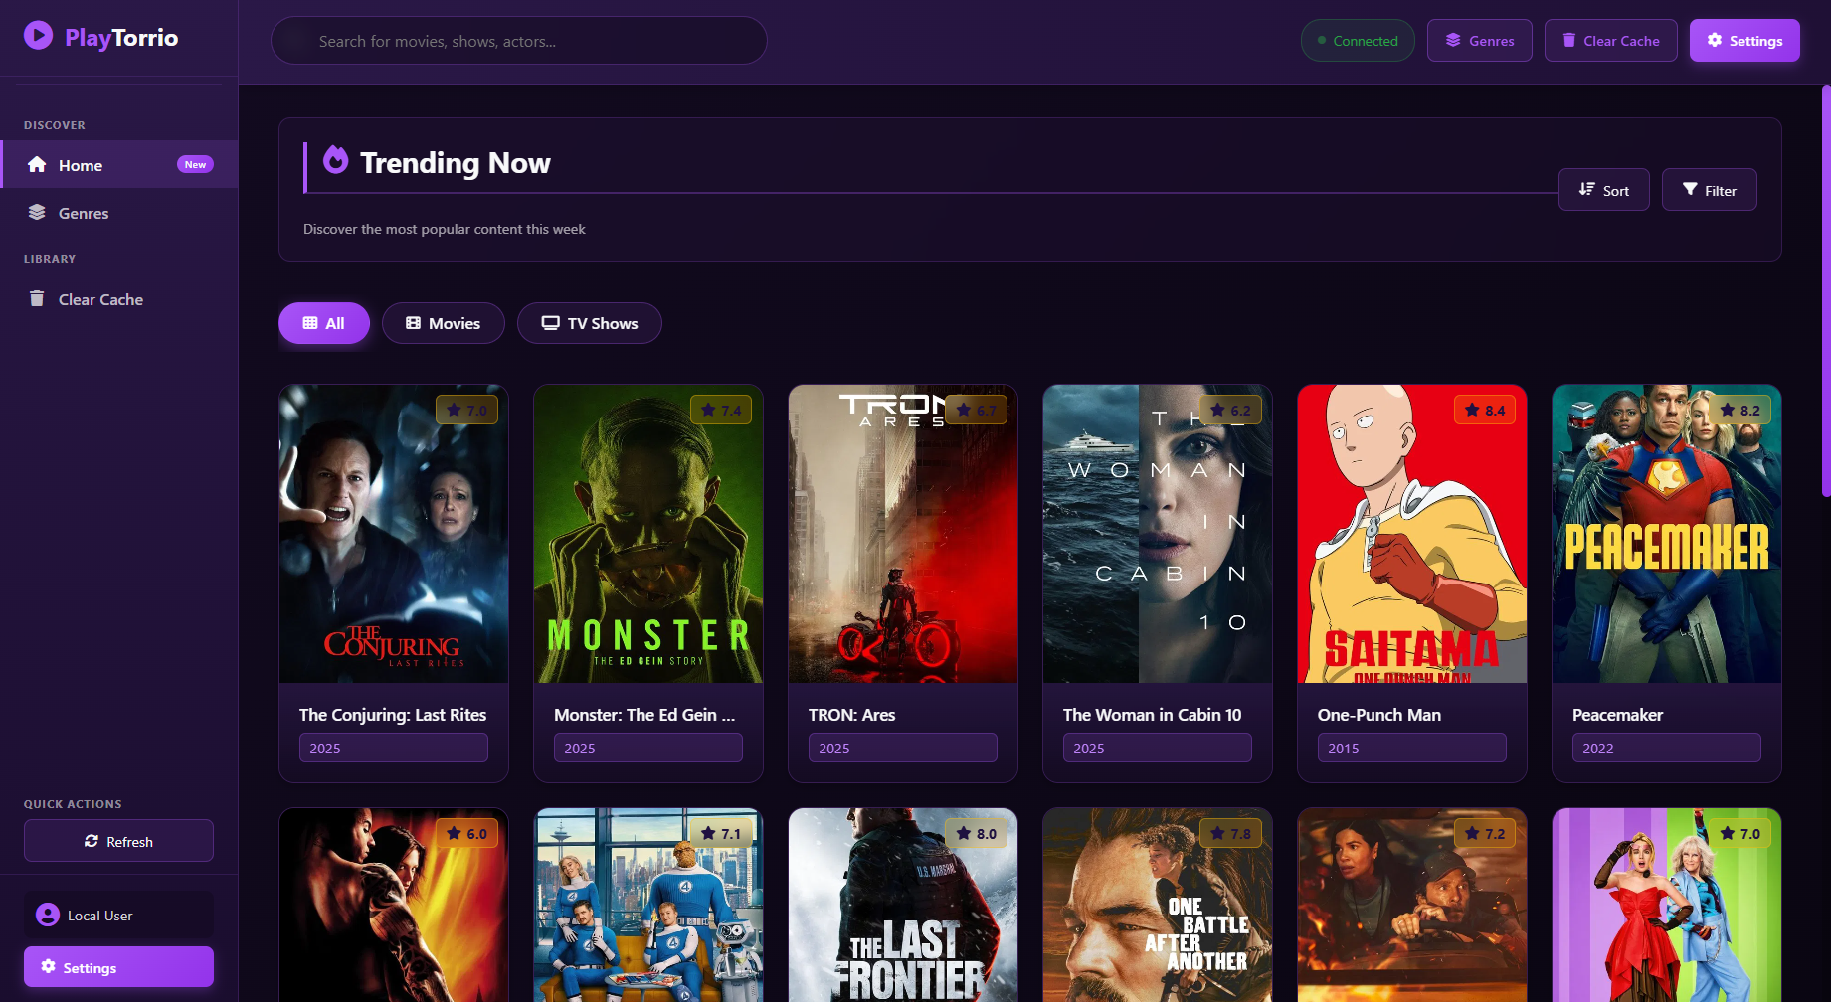This screenshot has height=1002, width=1831.
Task: Click the trash icon beside sidebar Clear Cache
Action: 37,299
